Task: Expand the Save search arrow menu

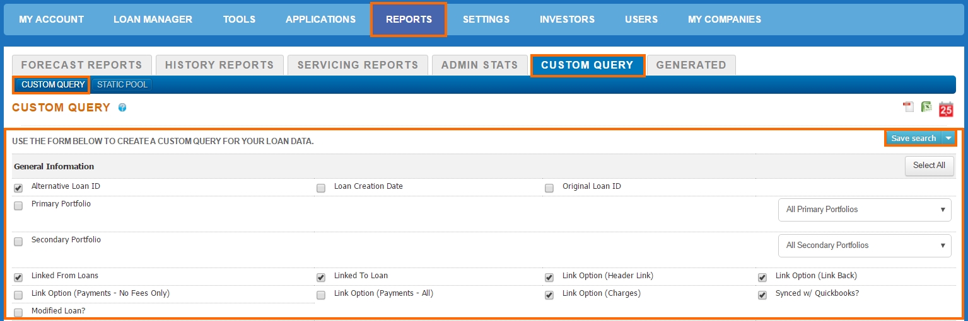Action: point(948,138)
